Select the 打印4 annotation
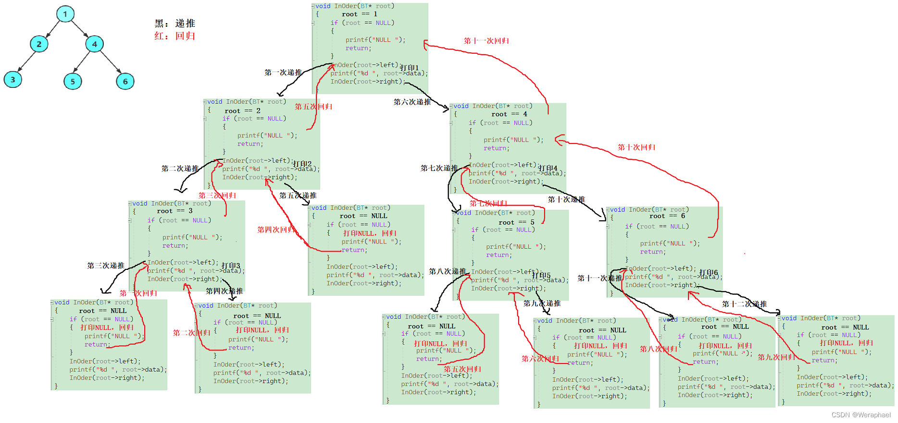The width and height of the screenshot is (898, 423). point(548,168)
